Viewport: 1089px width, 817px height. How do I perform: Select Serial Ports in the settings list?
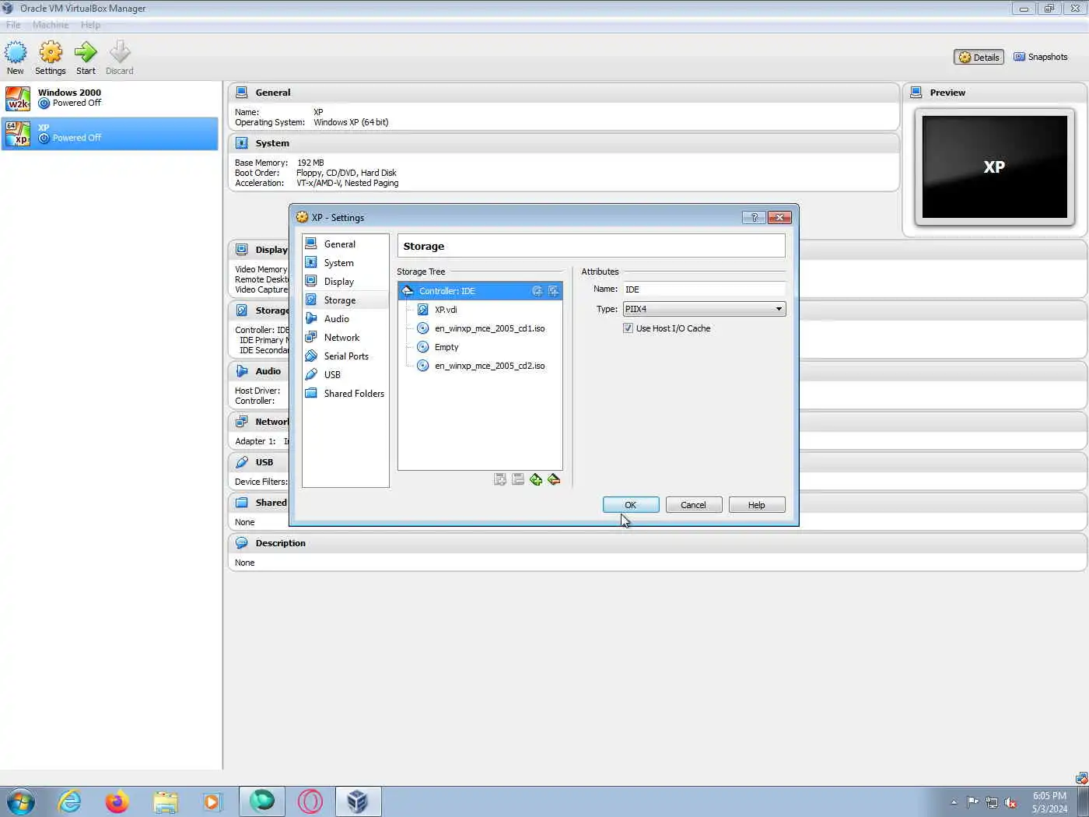(x=345, y=356)
